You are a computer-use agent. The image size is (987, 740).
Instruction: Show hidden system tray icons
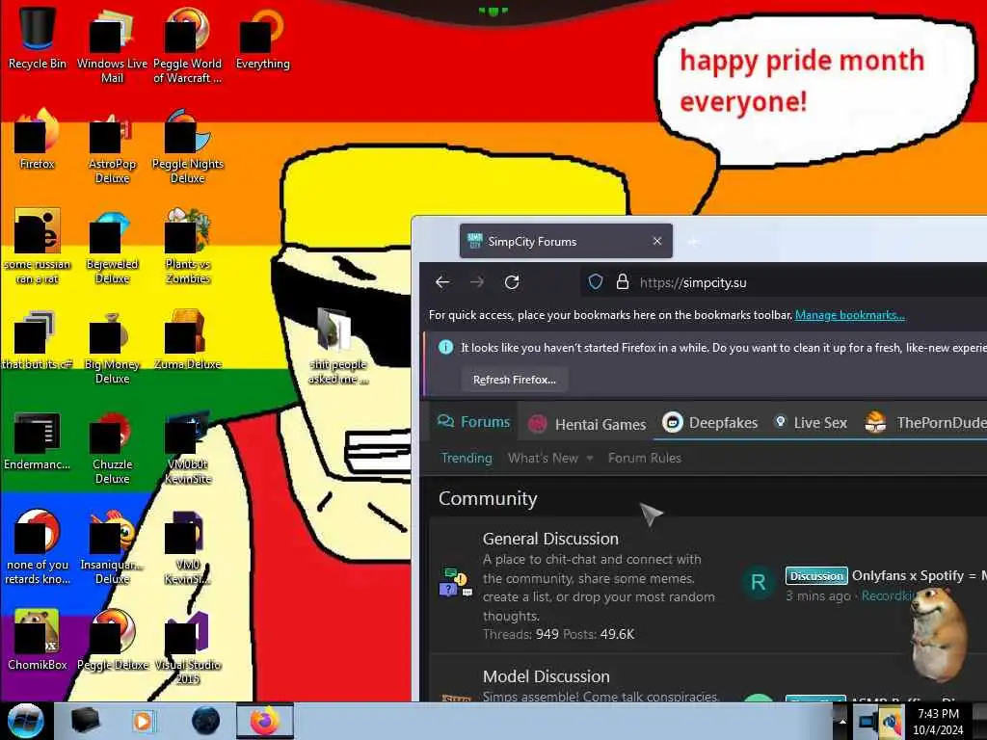click(841, 721)
